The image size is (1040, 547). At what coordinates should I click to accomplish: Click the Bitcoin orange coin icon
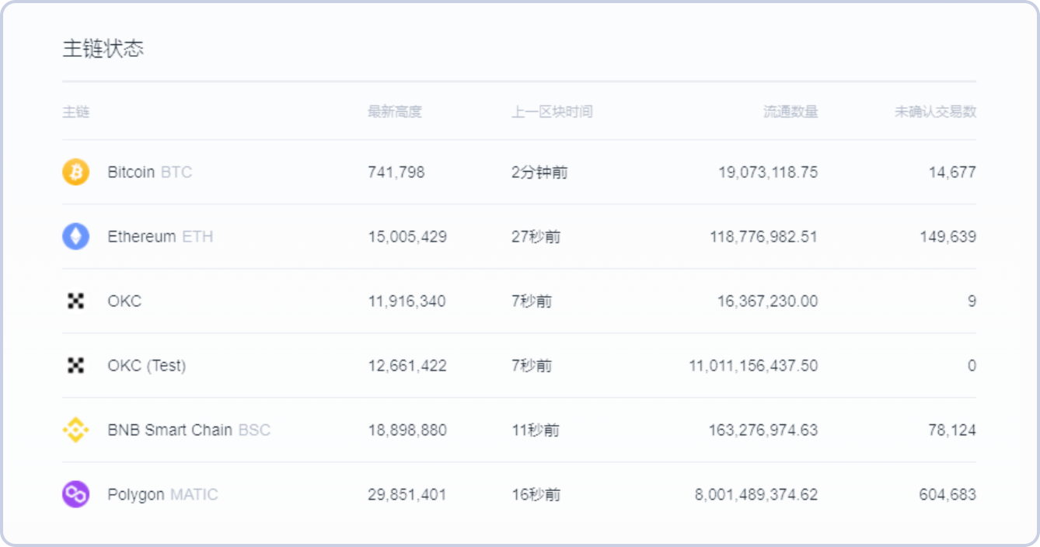coord(75,172)
